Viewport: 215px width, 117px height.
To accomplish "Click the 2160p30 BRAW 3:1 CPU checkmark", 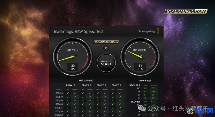I will 113,111.
